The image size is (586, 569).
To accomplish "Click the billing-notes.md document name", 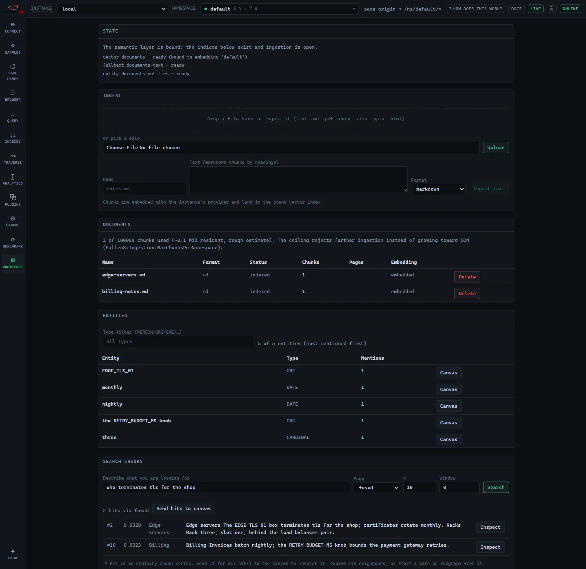I will coord(125,291).
